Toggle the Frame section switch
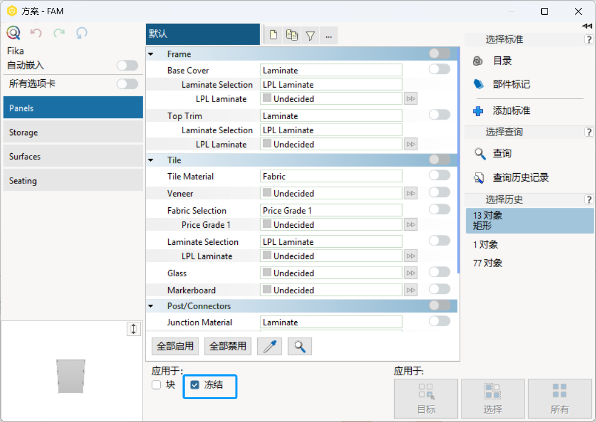This screenshot has width=596, height=422. (x=439, y=54)
